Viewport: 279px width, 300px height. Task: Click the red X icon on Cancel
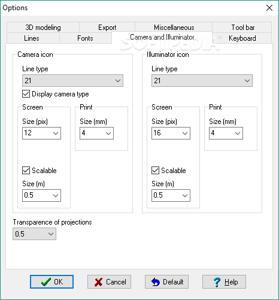[x=98, y=282]
